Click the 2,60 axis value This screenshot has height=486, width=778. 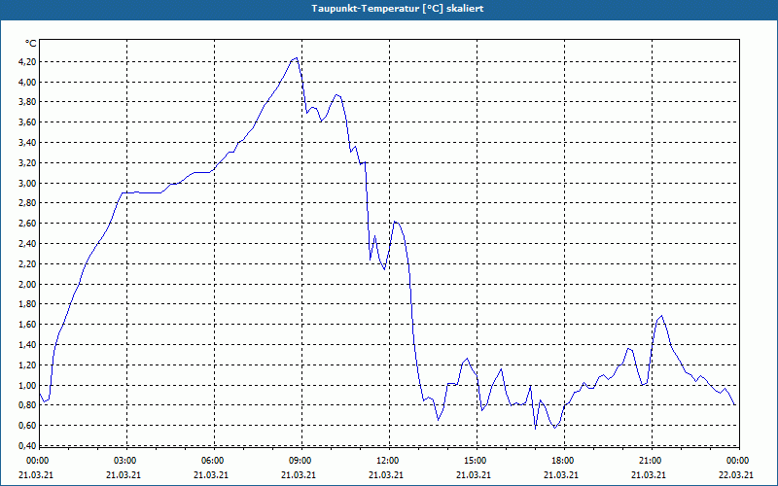click(x=27, y=224)
